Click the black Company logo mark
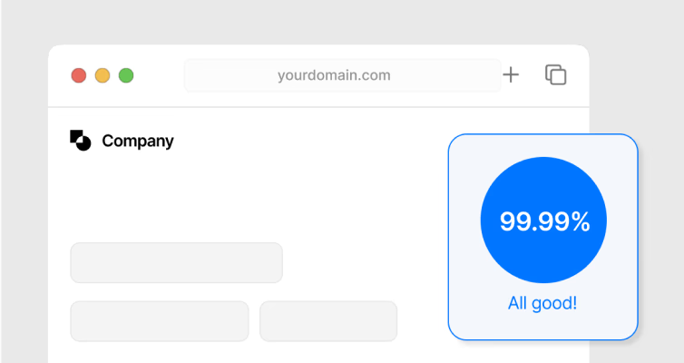Image resolution: width=684 pixels, height=363 pixels. pyautogui.click(x=80, y=140)
